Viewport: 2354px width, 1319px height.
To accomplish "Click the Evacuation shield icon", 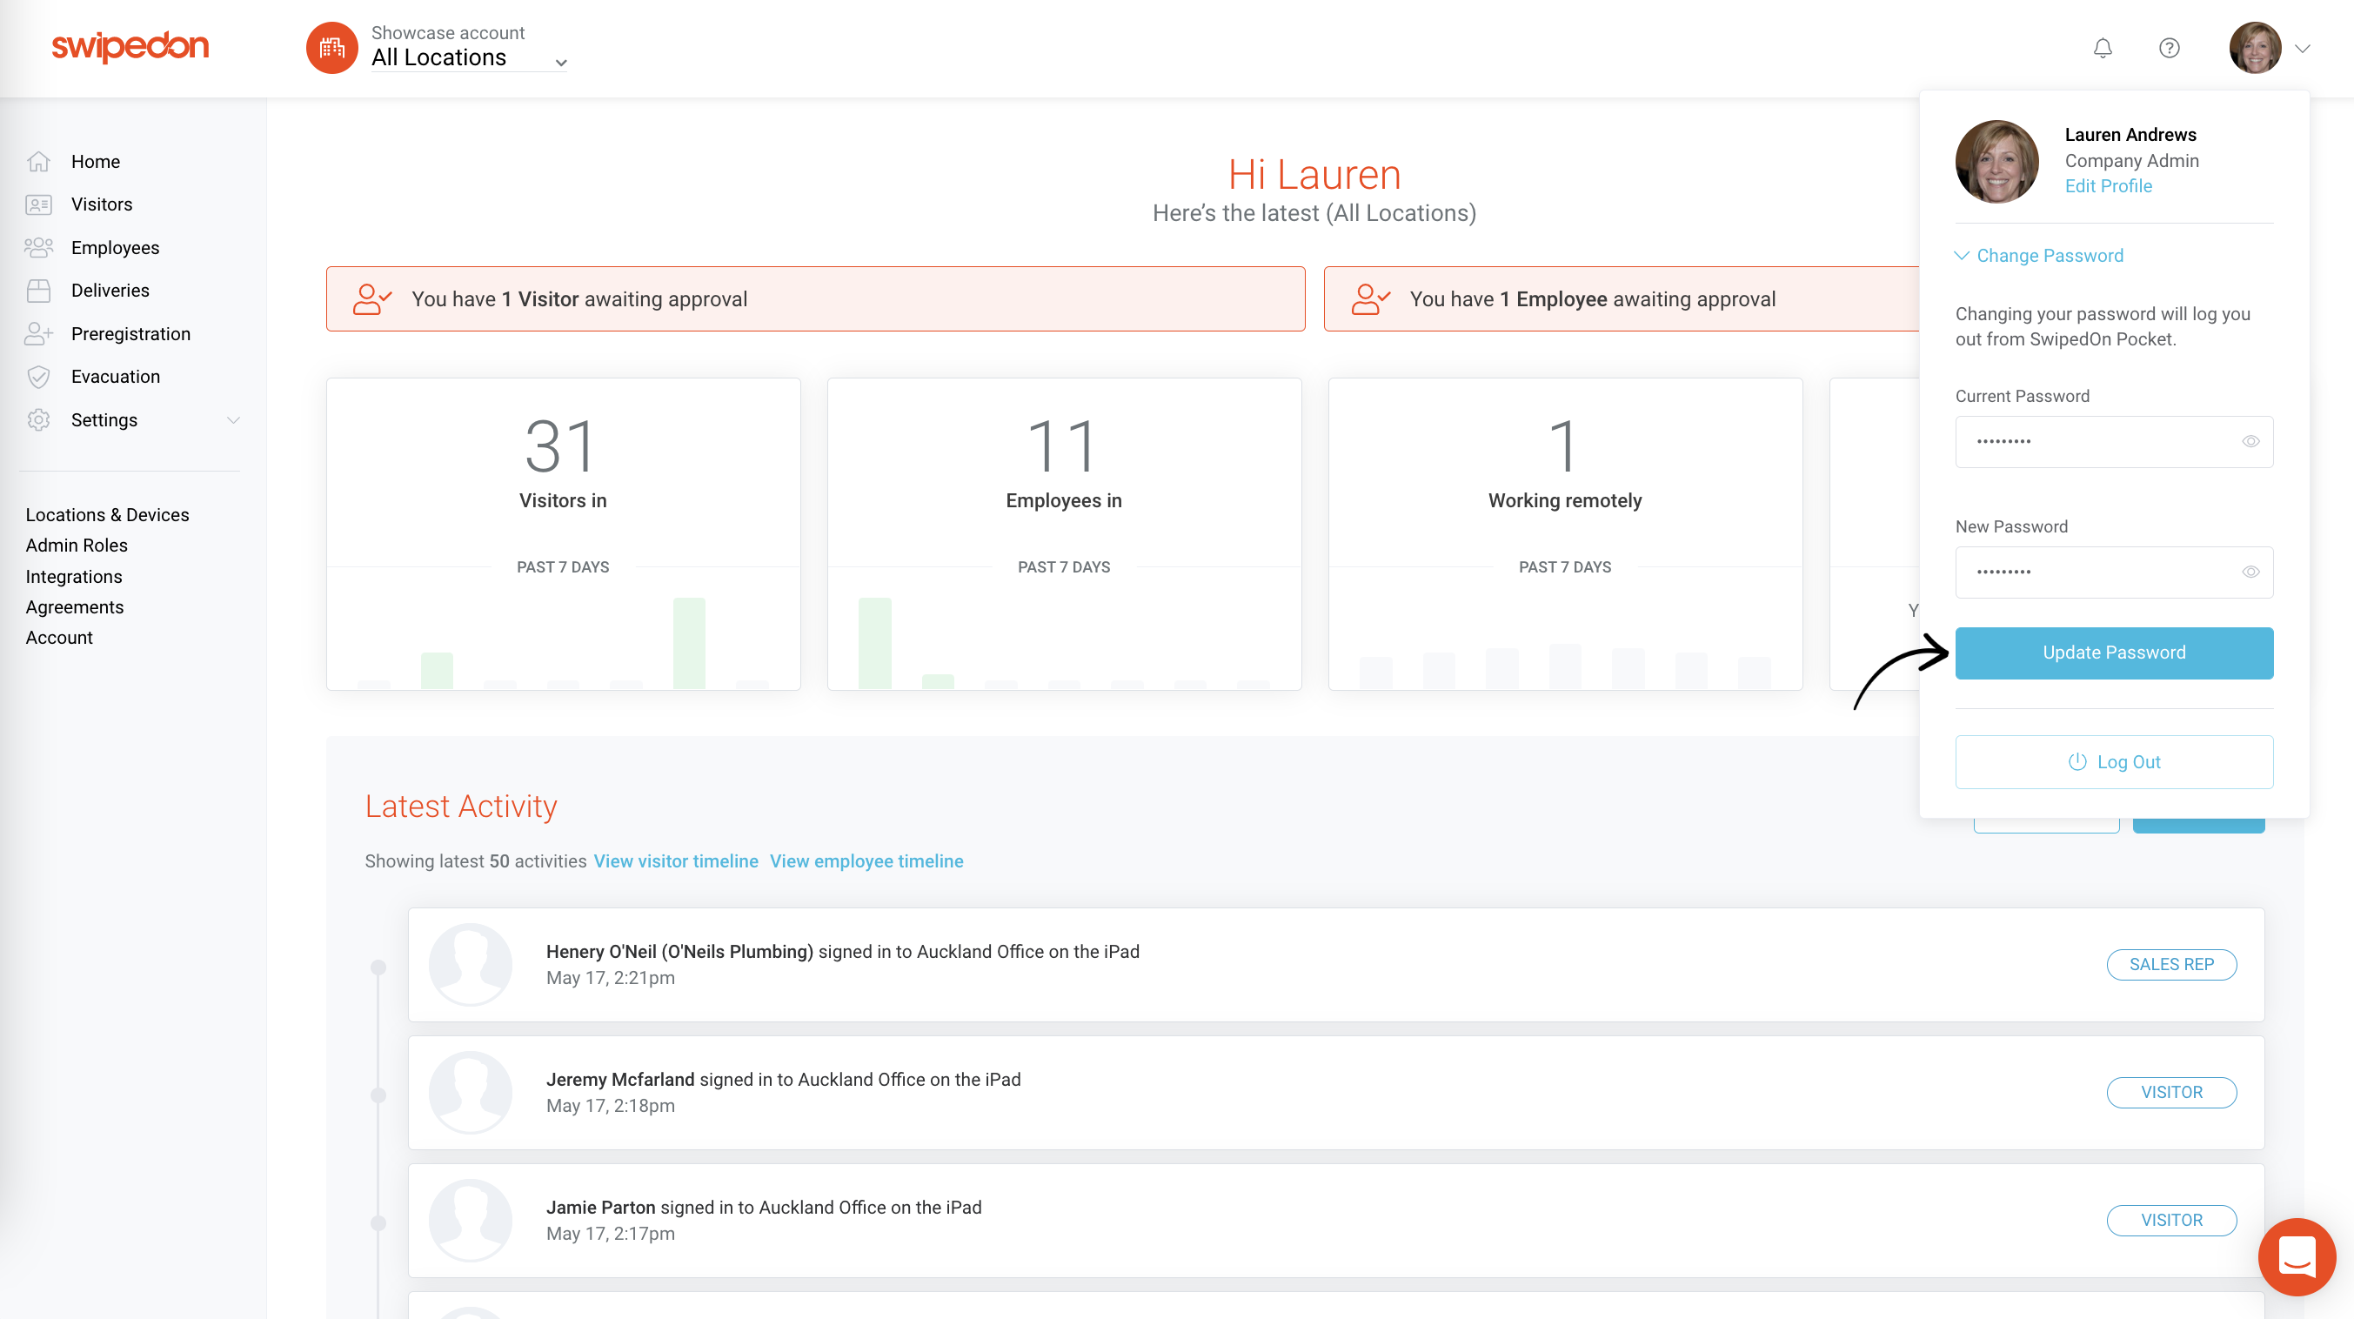I will tap(38, 377).
